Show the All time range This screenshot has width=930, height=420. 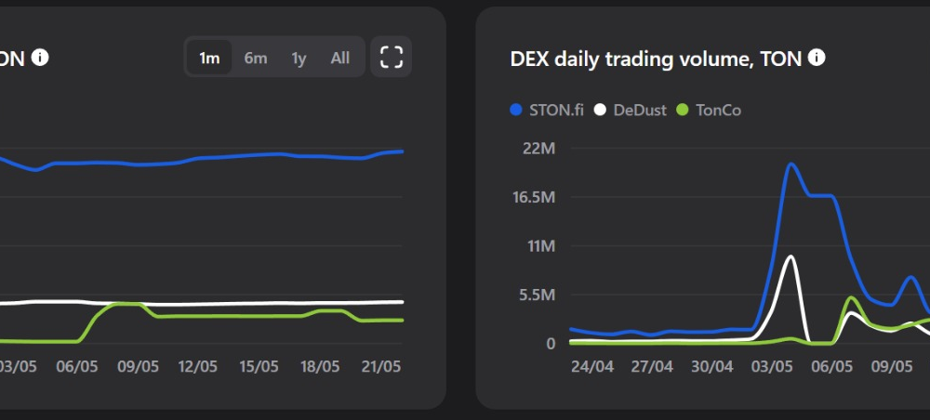(x=339, y=58)
